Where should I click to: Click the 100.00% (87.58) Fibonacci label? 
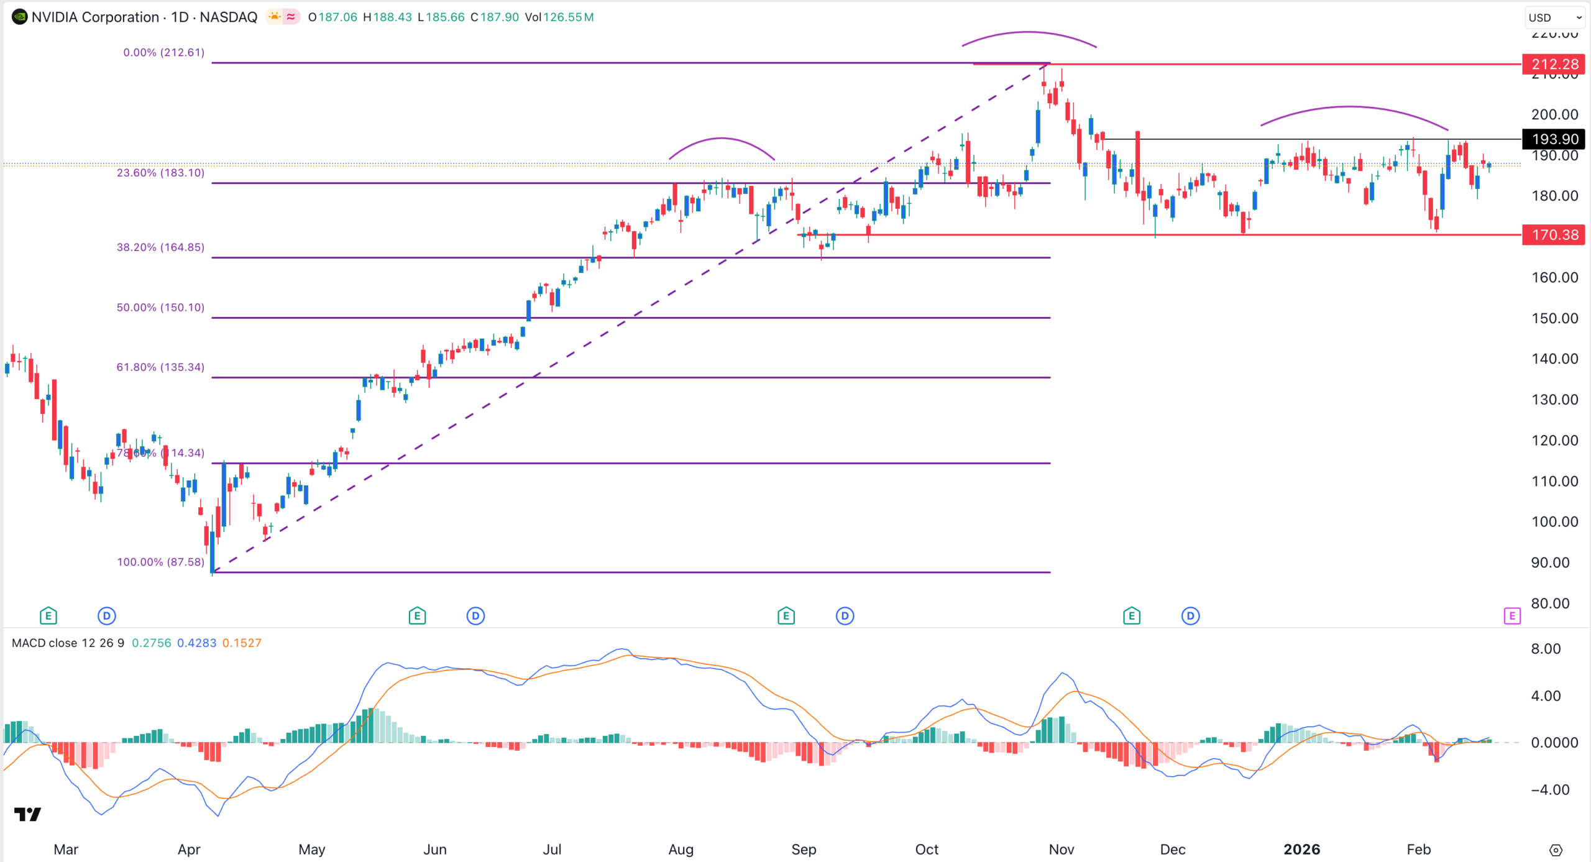pyautogui.click(x=161, y=562)
